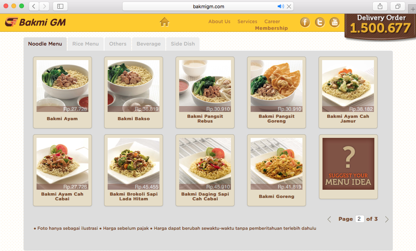The height and width of the screenshot is (251, 416).
Task: Click the Rp.38.182 price label
Action: pyautogui.click(x=361, y=109)
